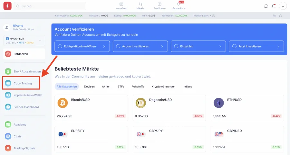Click the arrow on Account verifizieren button
Image resolution: width=290 pixels, height=155 pixels.
point(162,47)
